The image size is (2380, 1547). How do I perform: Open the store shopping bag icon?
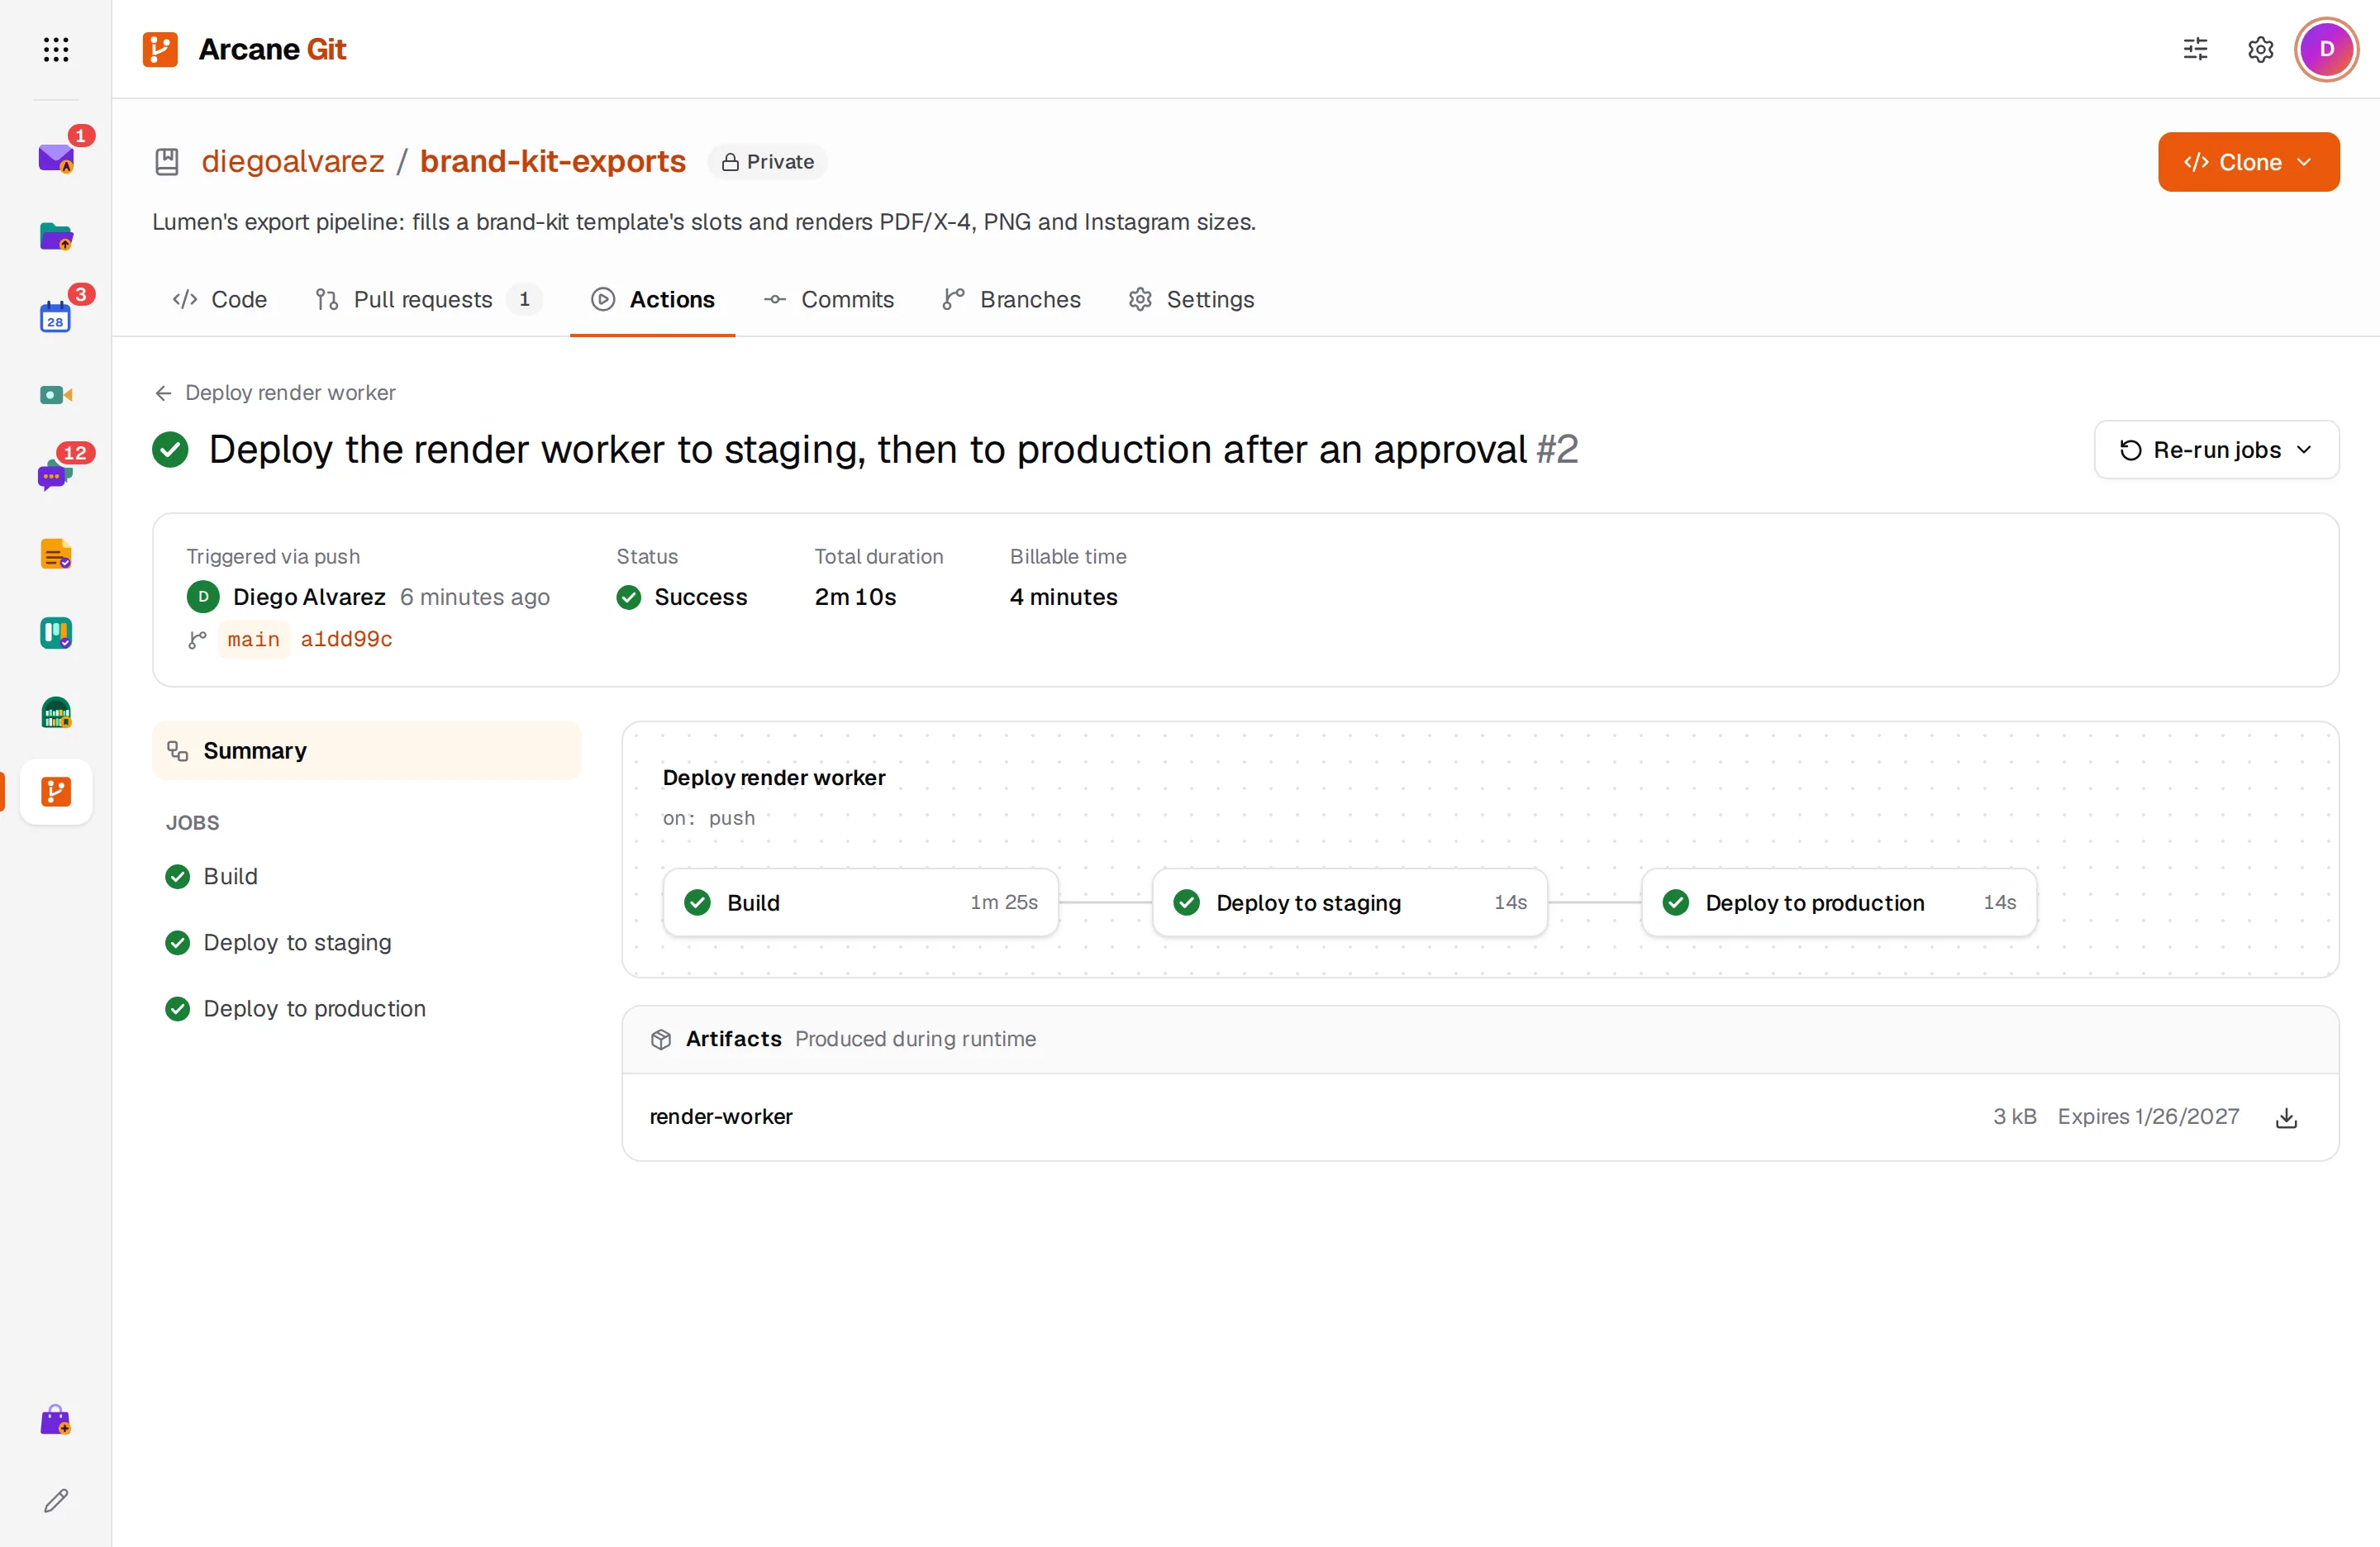tap(56, 1420)
